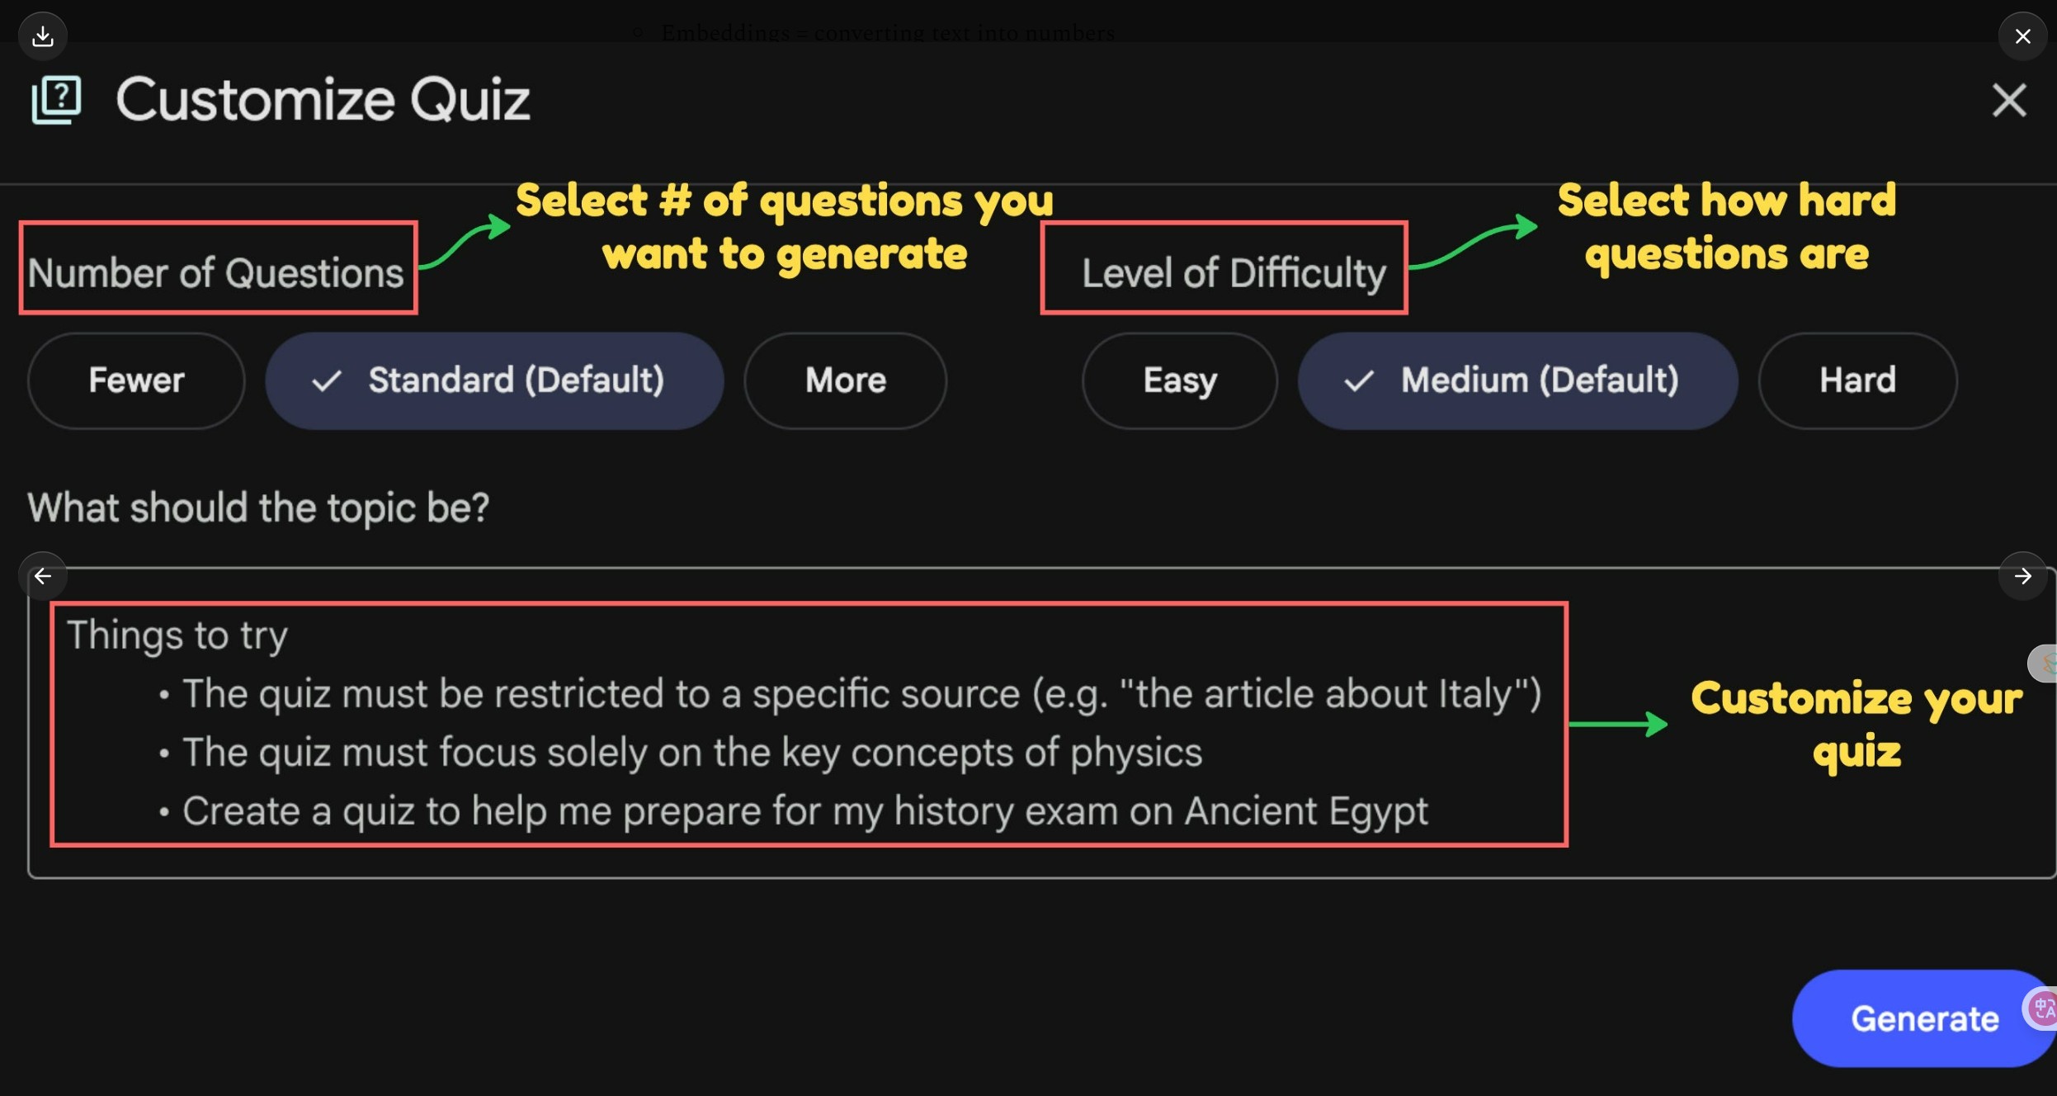Image resolution: width=2057 pixels, height=1096 pixels.
Task: Set difficulty to Easy
Action: click(1179, 380)
